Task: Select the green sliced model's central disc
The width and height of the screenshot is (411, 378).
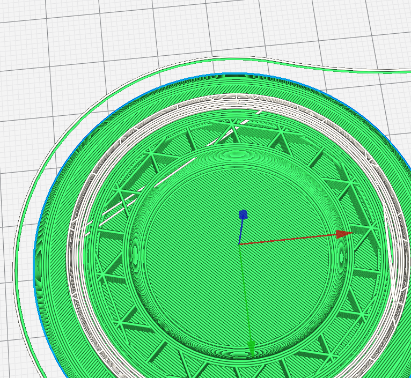Action: pyautogui.click(x=237, y=260)
